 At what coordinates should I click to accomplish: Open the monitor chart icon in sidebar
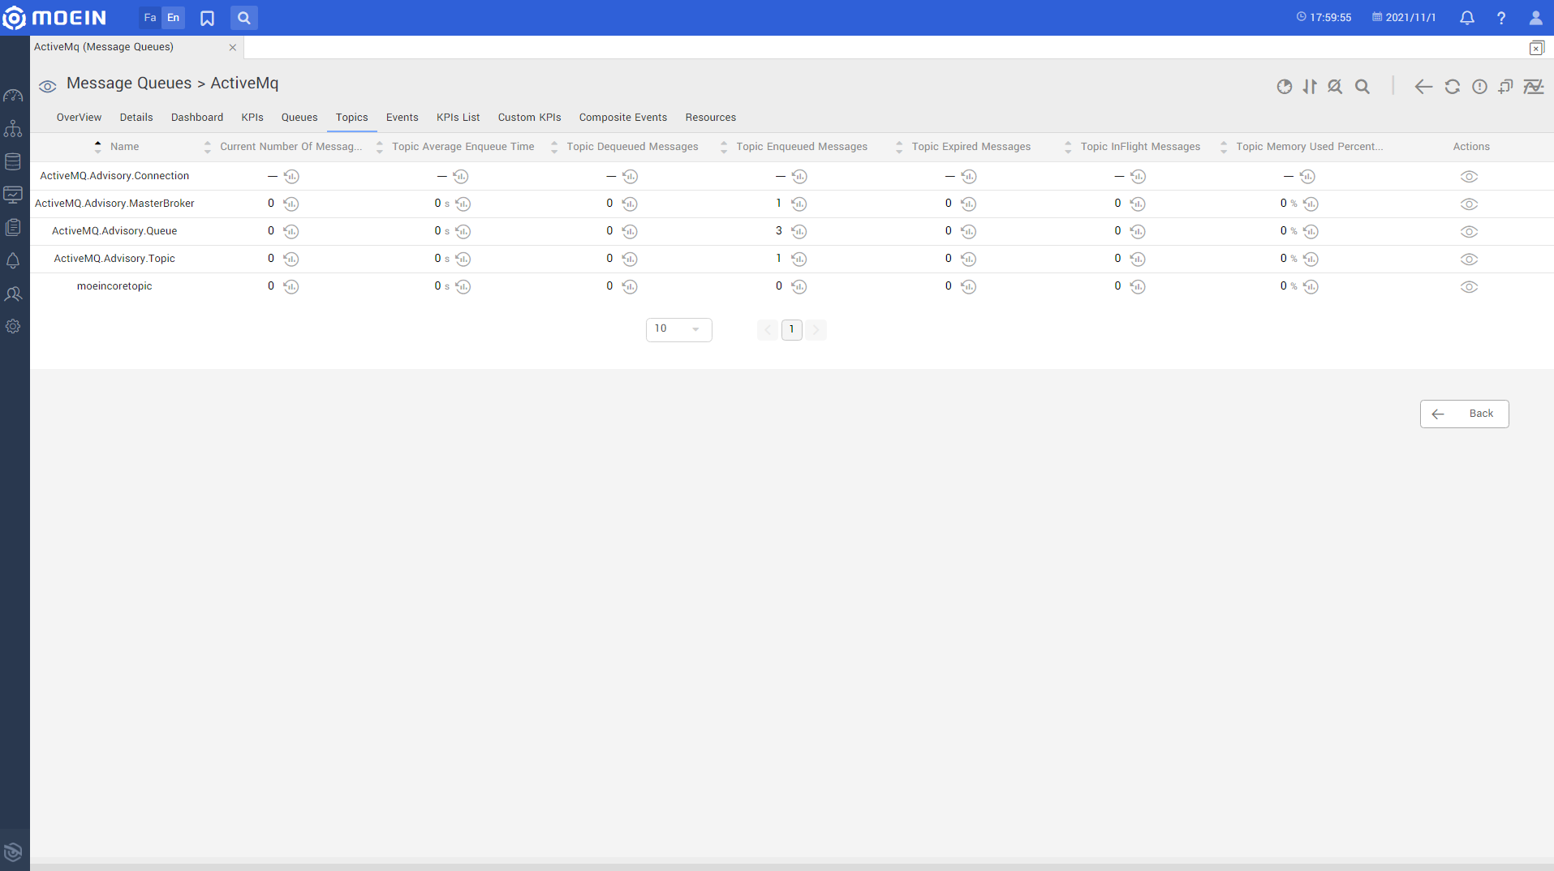click(x=13, y=195)
